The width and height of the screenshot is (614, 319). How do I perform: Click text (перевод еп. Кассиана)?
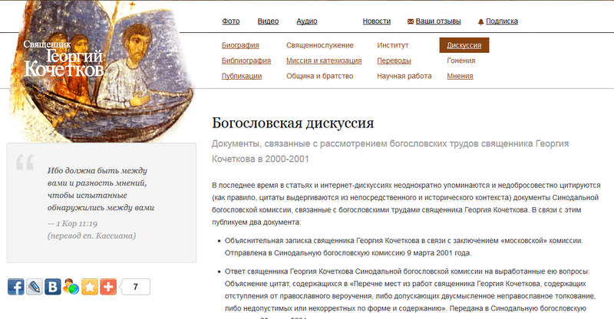tap(91, 235)
